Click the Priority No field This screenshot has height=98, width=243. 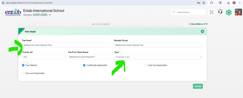point(44,57)
